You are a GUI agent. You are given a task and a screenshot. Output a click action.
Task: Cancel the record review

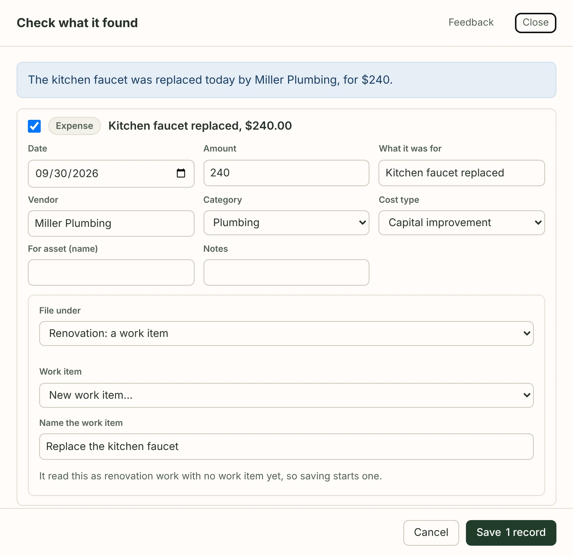pyautogui.click(x=431, y=533)
